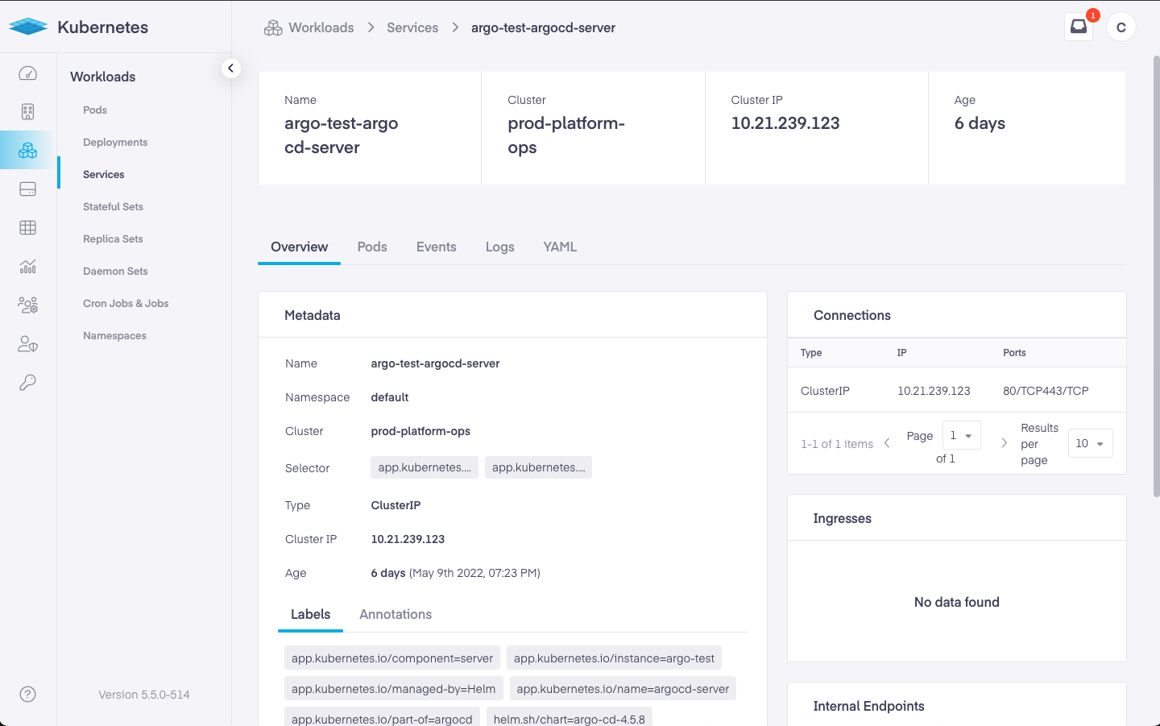Switch to the Annotations tab

[x=396, y=615]
